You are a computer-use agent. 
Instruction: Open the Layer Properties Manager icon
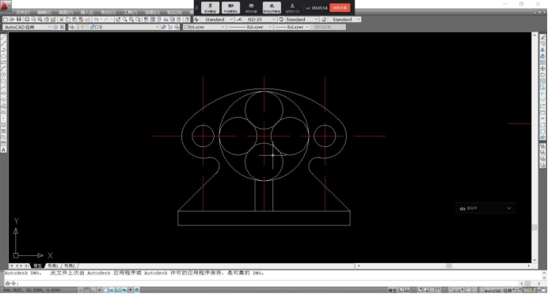(x=71, y=27)
